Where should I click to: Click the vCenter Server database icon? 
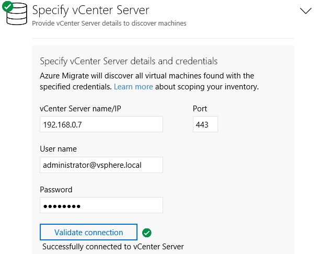[x=17, y=14]
